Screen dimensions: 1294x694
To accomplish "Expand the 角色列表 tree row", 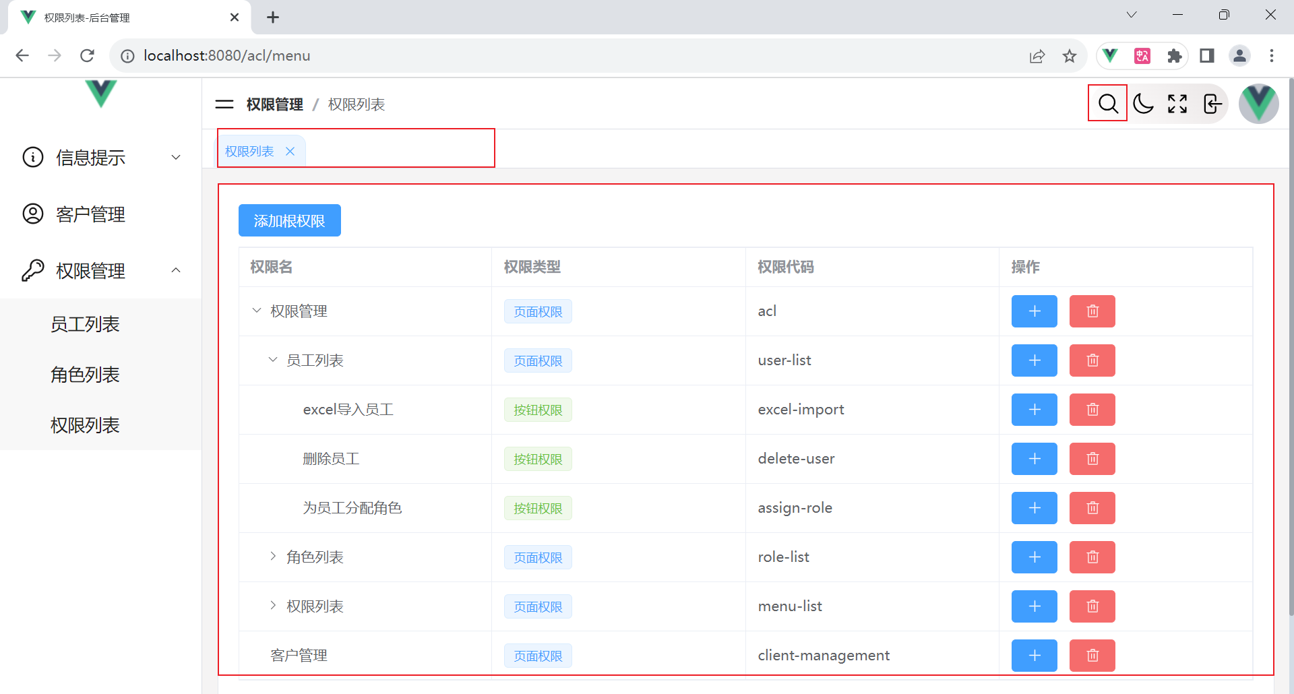I will coord(273,557).
